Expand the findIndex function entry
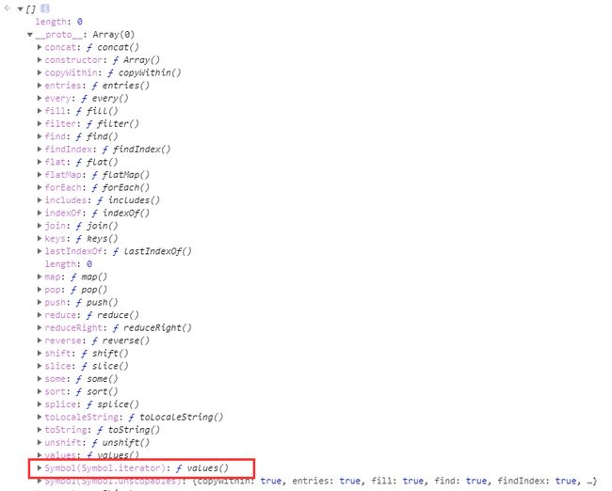 40,149
